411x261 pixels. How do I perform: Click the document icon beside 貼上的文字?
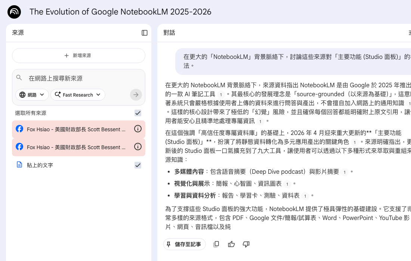click(19, 164)
